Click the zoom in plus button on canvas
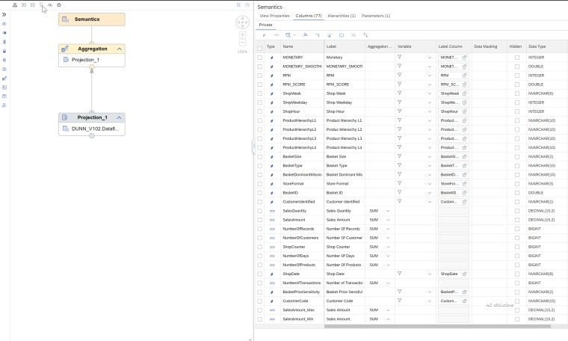The image size is (568, 341). point(242,34)
